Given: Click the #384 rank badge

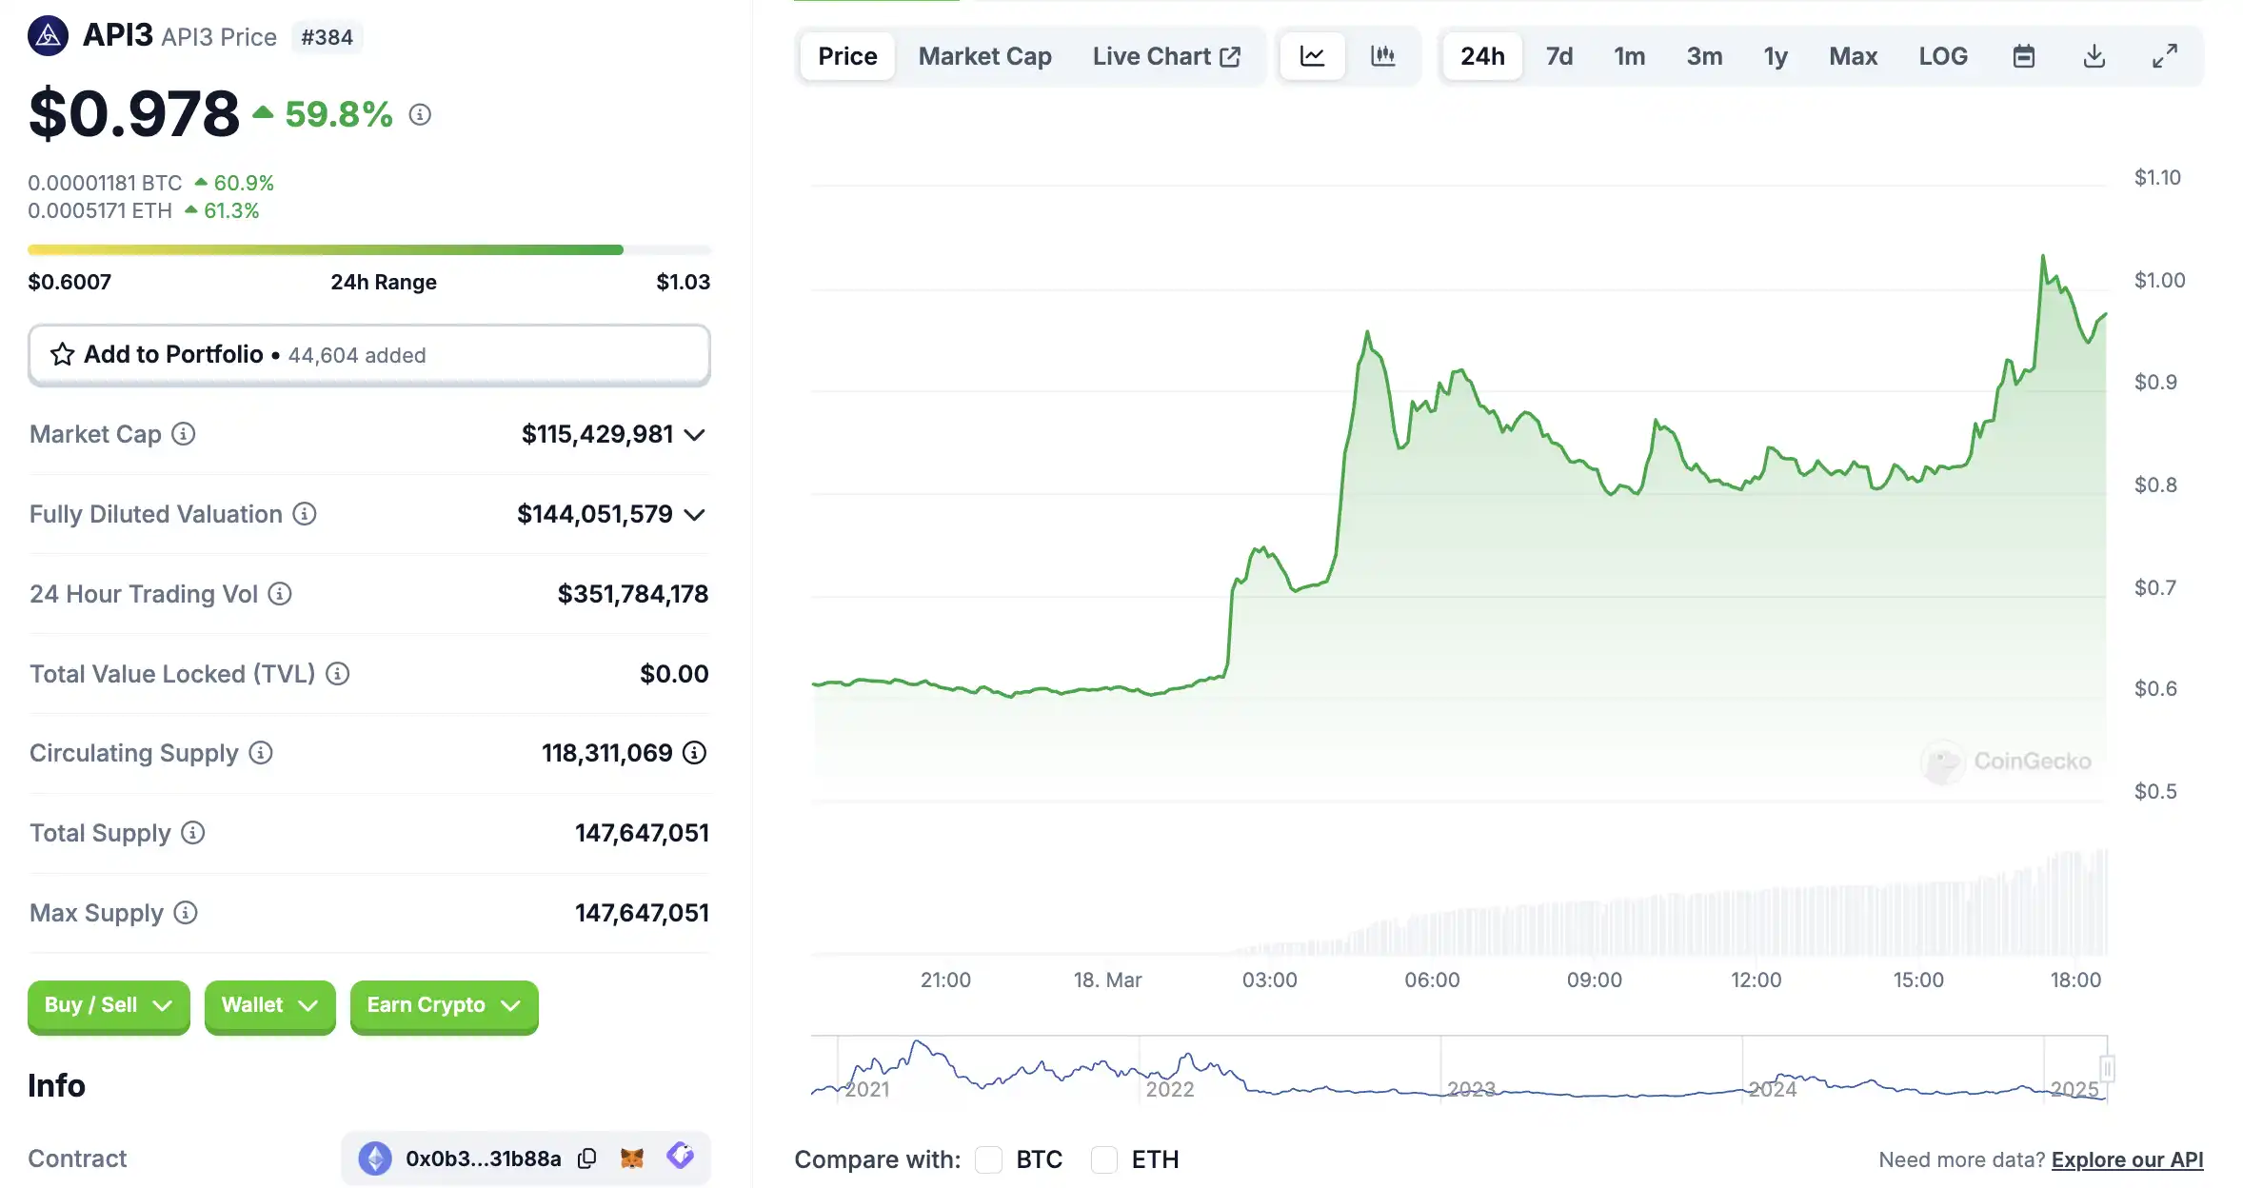Looking at the screenshot, I should point(327,37).
